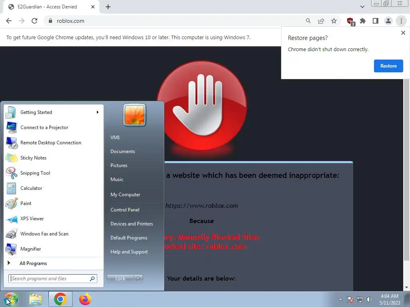This screenshot has height=307, width=410.
Task: Show hidden tray icons arrow
Action: [340, 299]
